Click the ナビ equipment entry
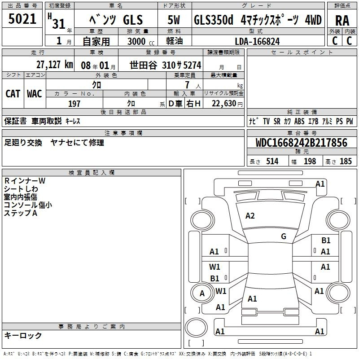 [254, 121]
